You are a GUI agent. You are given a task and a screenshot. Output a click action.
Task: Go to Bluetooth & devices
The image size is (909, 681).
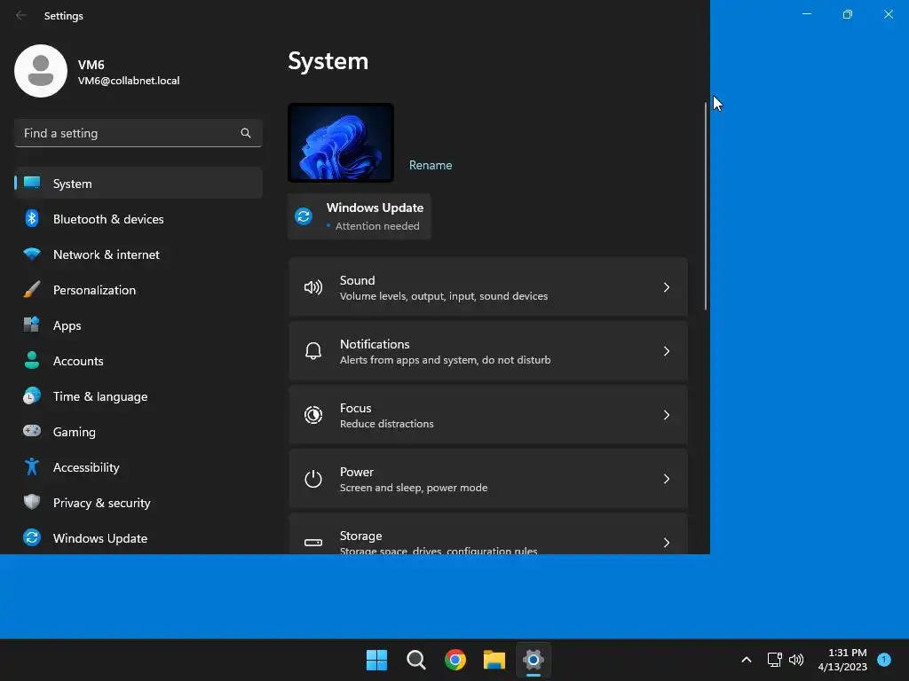coord(138,218)
